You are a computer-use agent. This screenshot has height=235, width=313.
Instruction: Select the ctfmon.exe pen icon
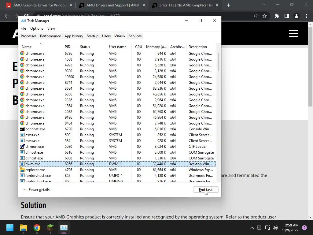22,147
